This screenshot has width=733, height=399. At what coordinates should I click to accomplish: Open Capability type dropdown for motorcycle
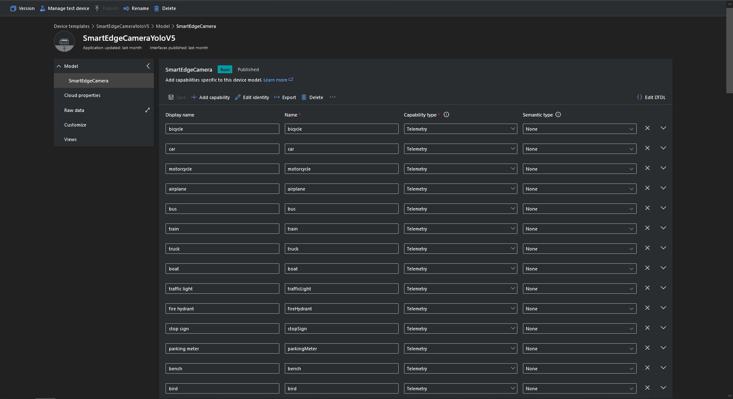(460, 169)
